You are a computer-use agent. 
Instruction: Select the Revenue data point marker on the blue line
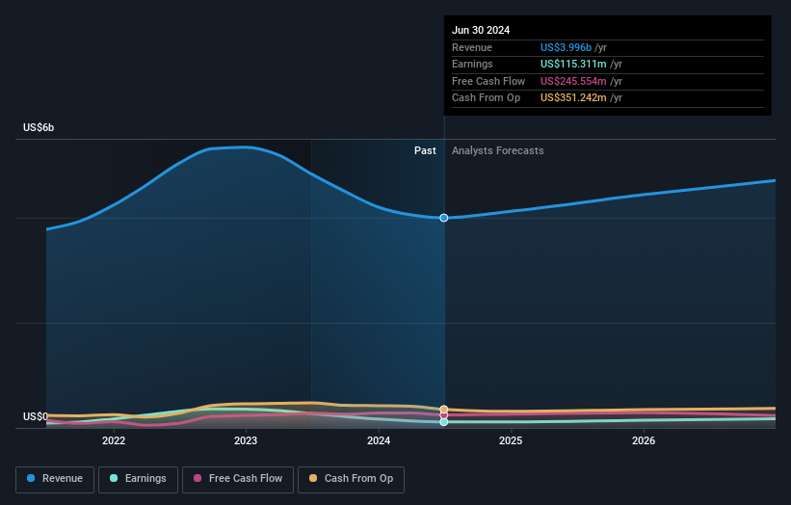(x=444, y=218)
